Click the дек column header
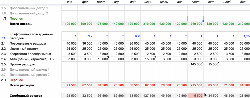 pos(243,2)
